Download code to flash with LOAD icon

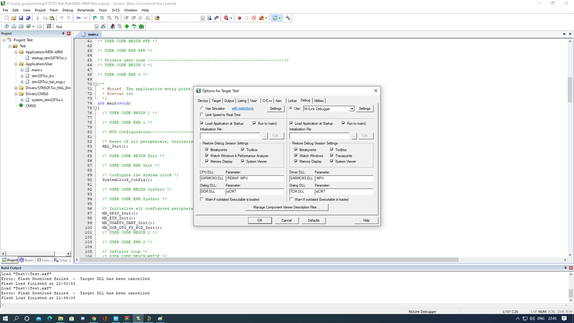[x=49, y=26]
